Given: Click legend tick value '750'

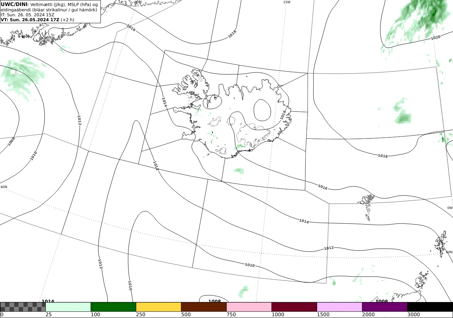Looking at the screenshot, I should click(x=231, y=314).
